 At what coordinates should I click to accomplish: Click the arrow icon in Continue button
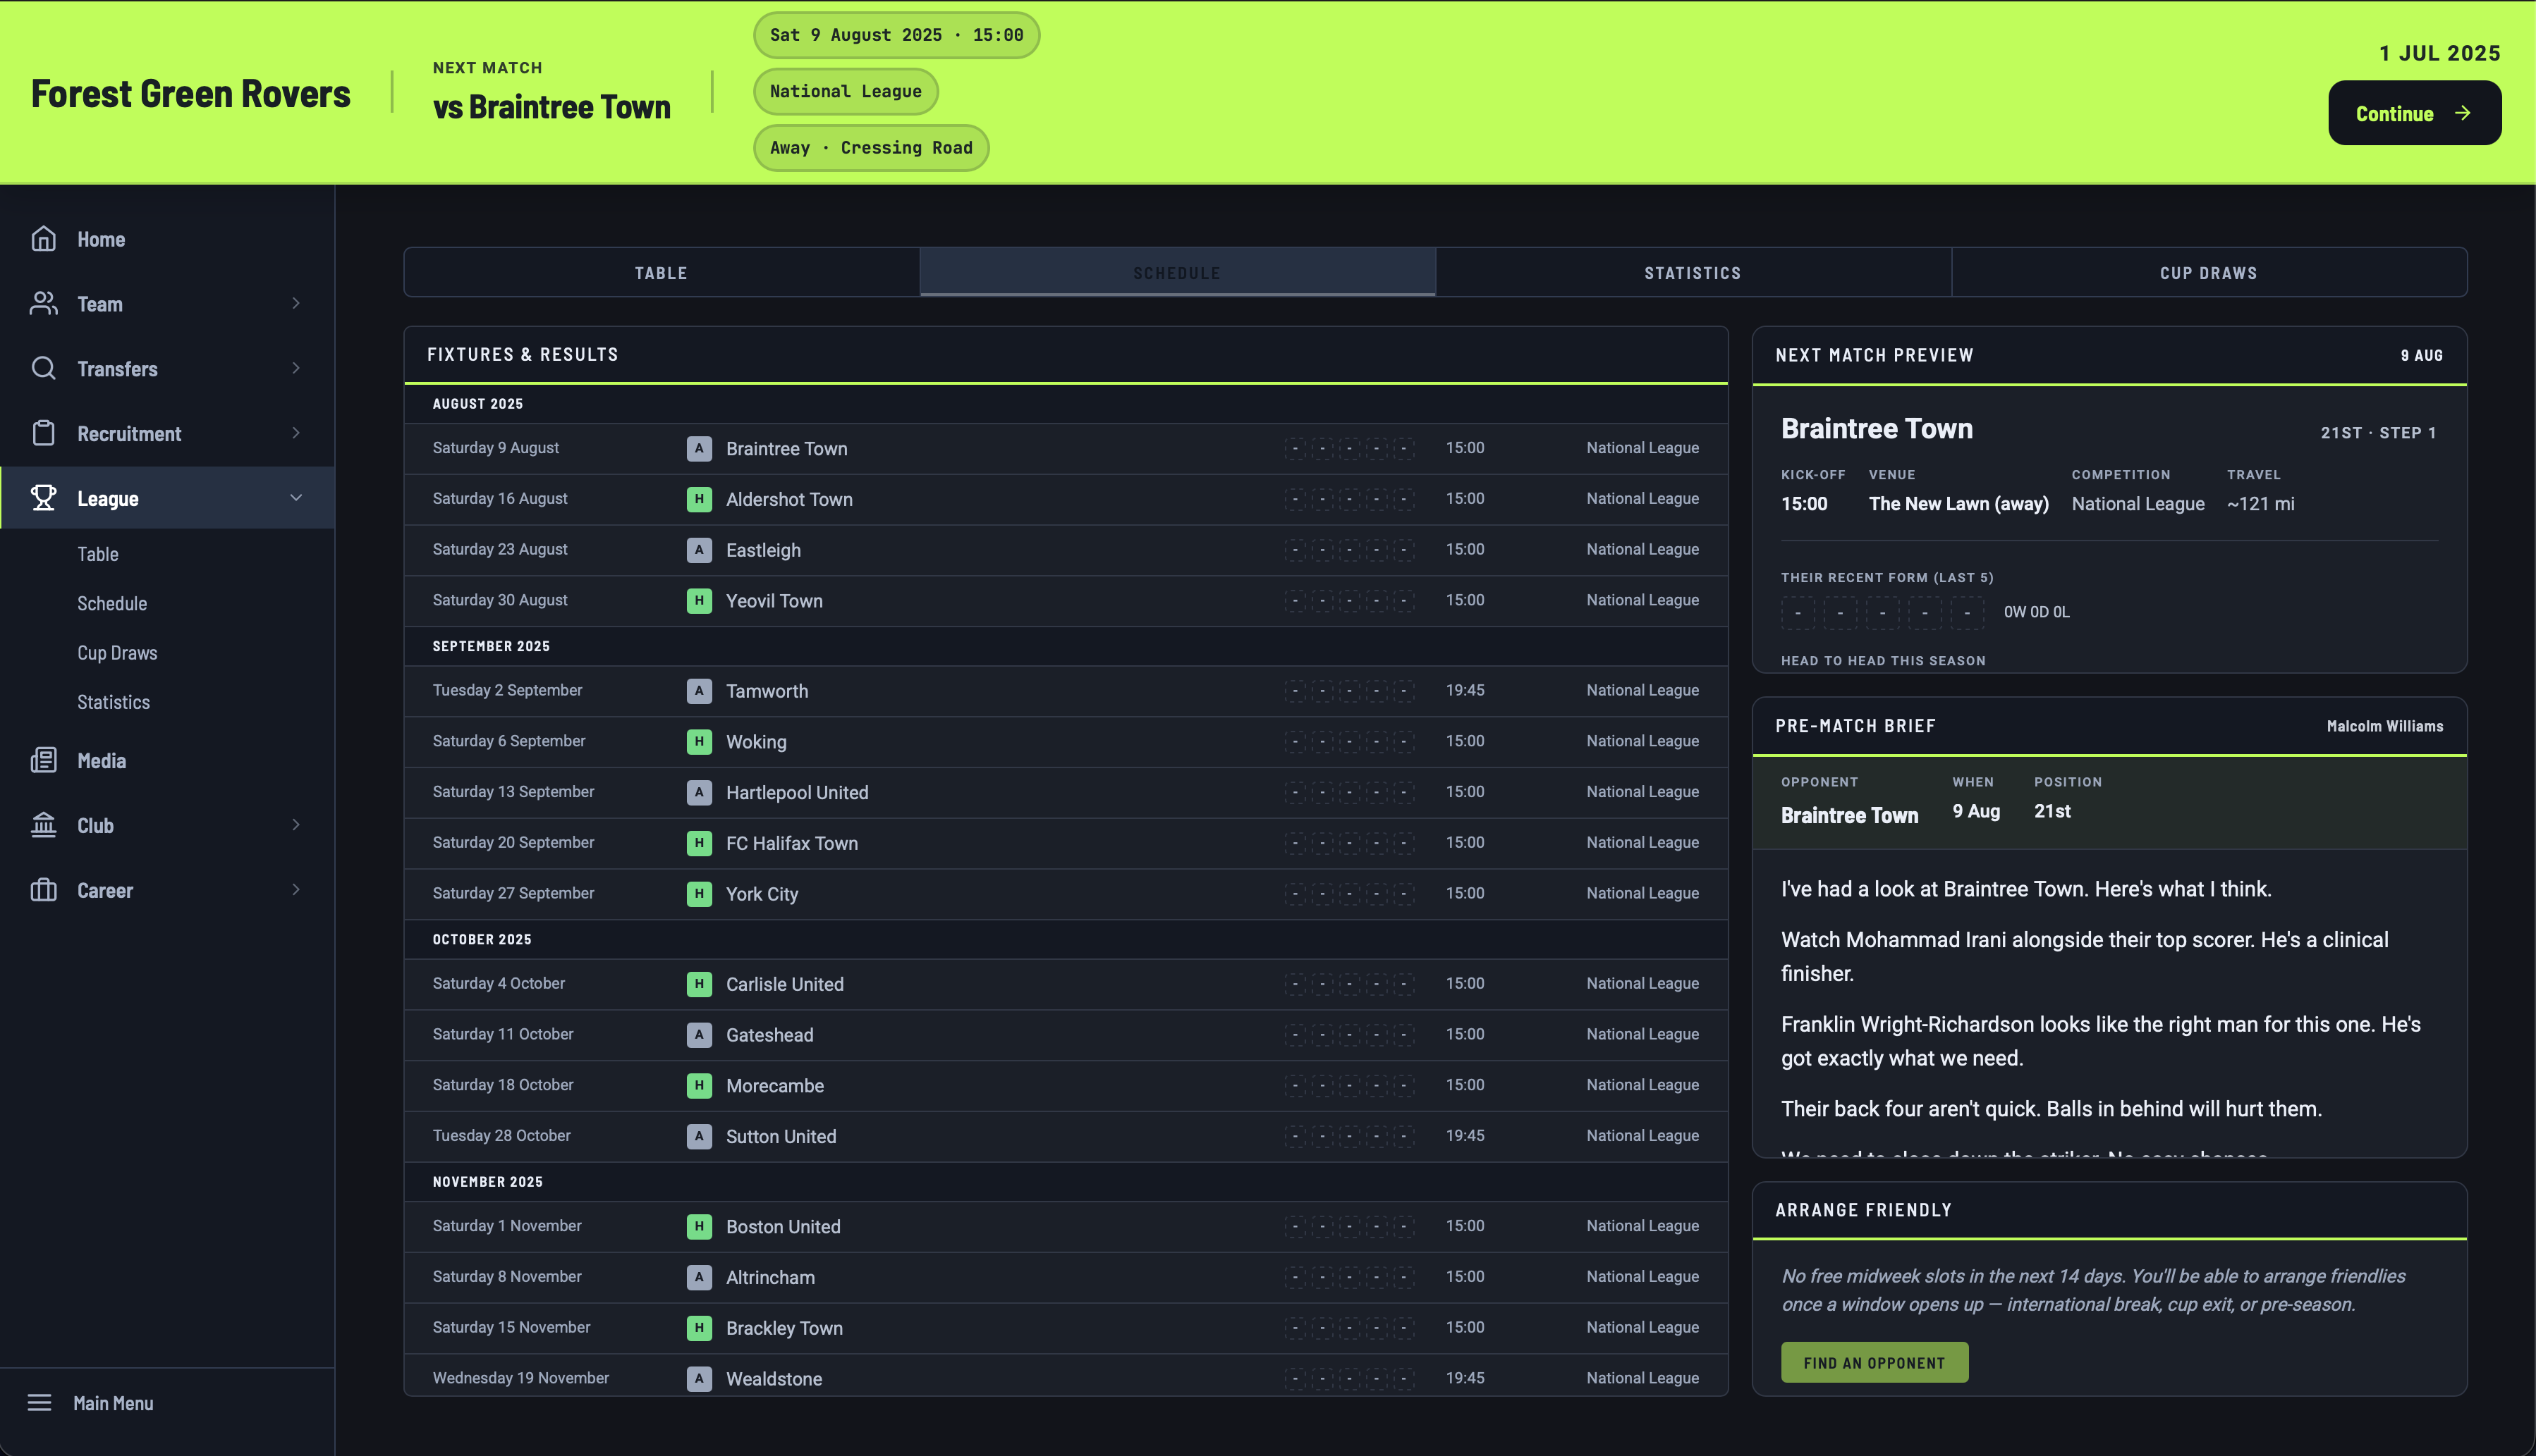[x=2463, y=113]
